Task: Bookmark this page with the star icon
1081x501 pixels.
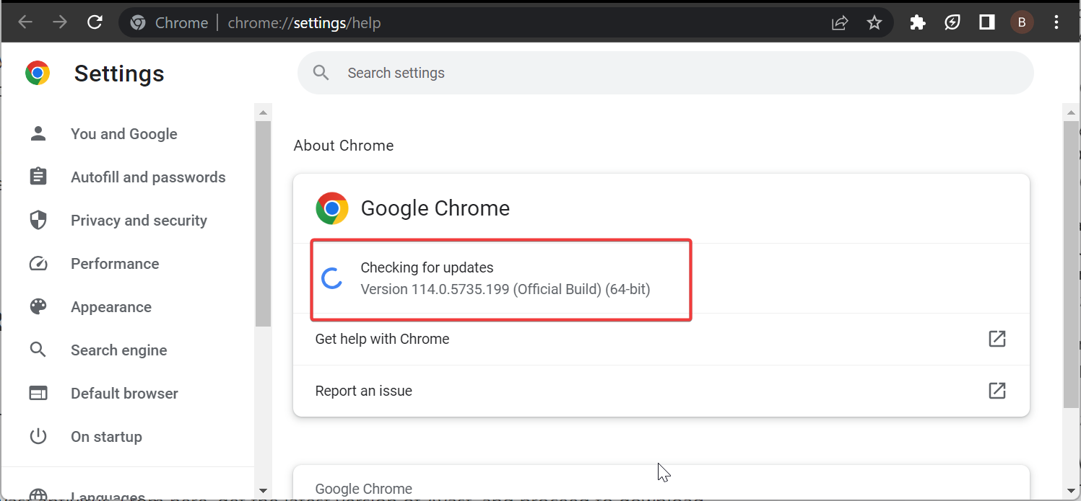Action: 874,22
